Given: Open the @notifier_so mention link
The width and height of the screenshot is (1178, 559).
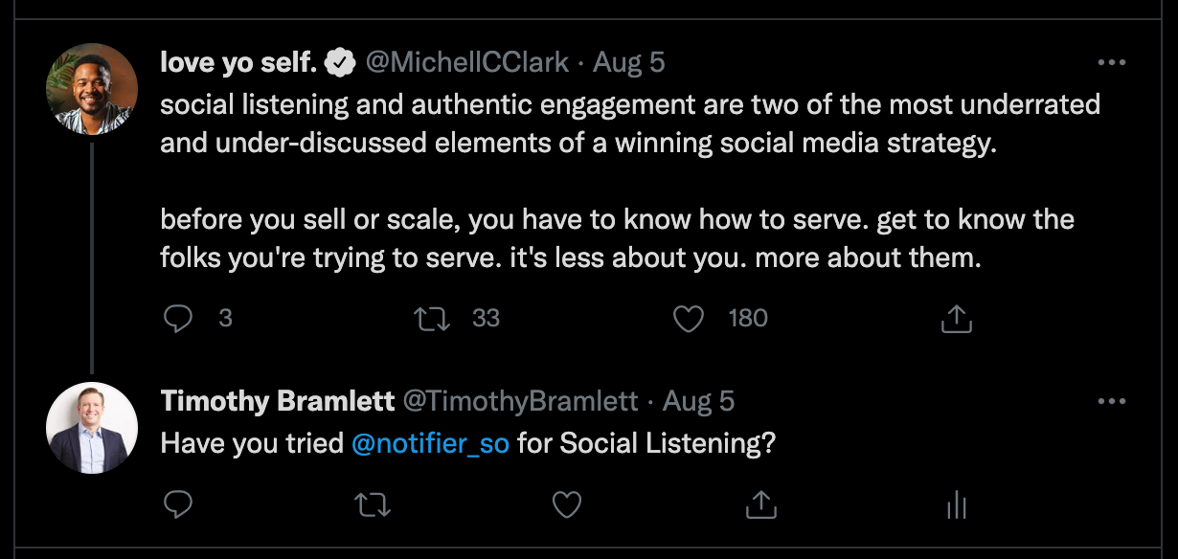Looking at the screenshot, I should [430, 444].
